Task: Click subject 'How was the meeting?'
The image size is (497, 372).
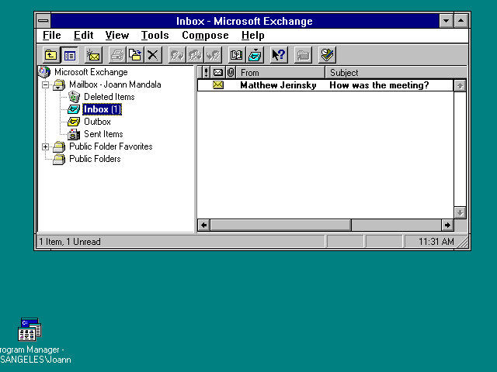Action: click(x=379, y=85)
